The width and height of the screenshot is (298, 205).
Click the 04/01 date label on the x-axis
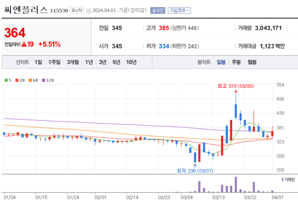pos(277,197)
